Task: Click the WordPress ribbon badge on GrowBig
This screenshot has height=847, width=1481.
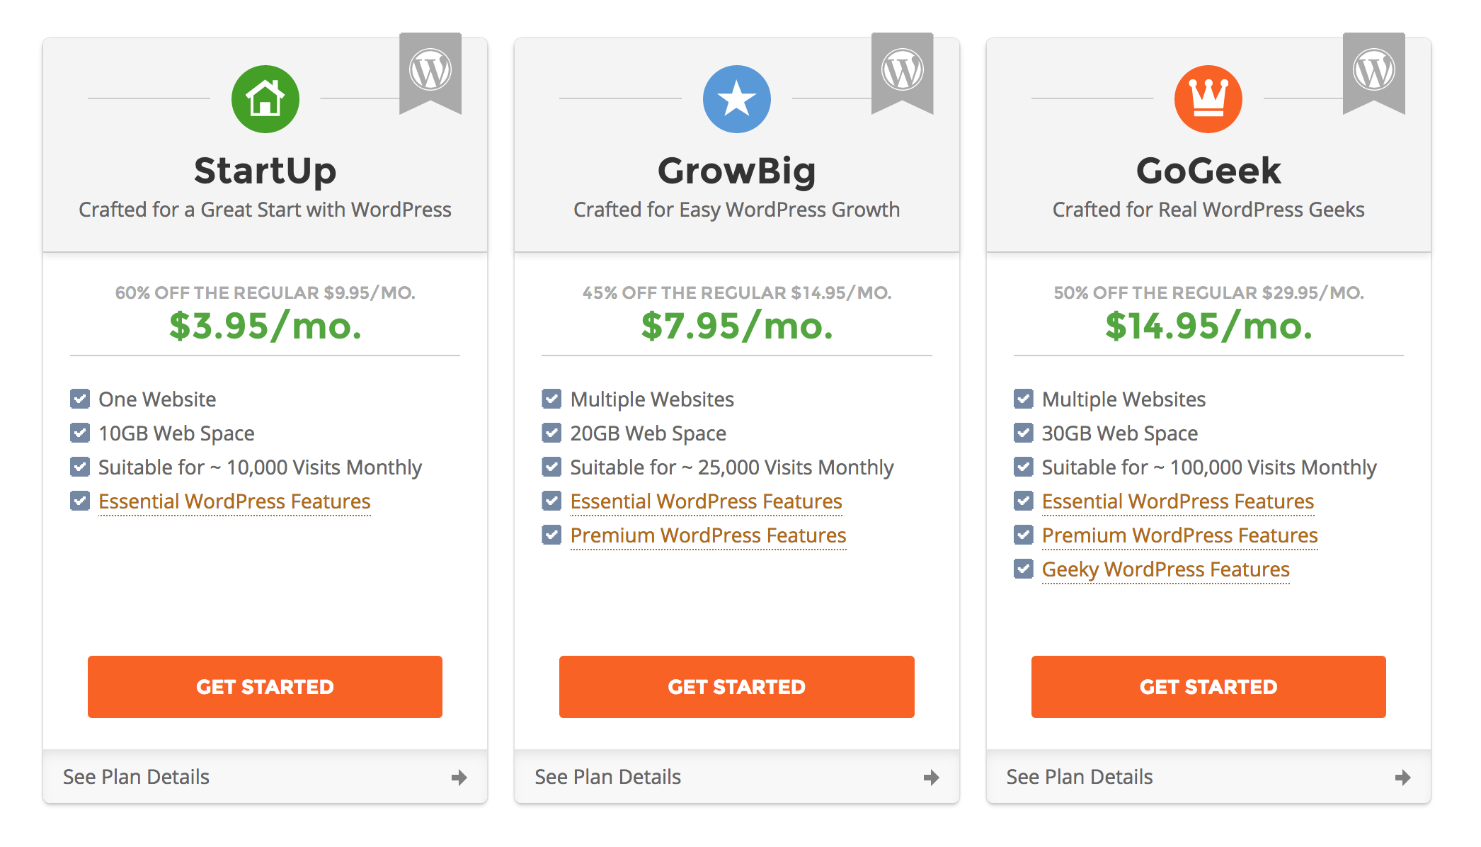Action: tap(902, 71)
